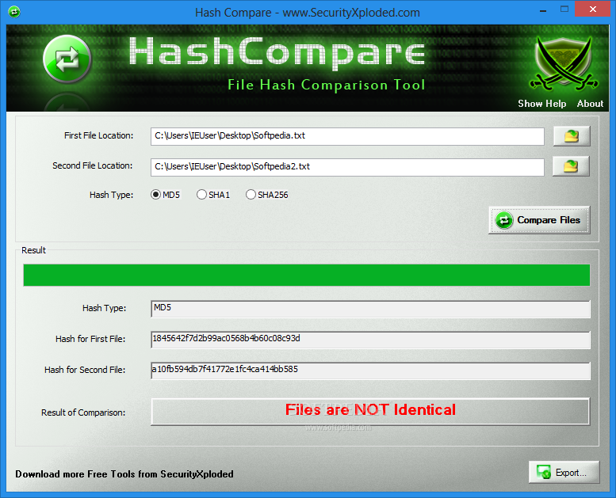Viewport: 616px width, 498px height.
Task: Close the Hash Compare window
Action: click(593, 9)
